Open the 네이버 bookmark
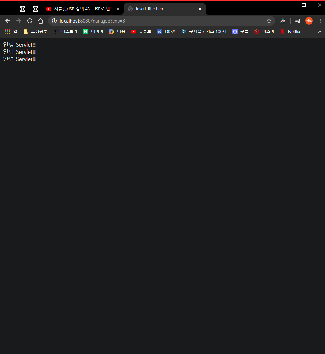Image resolution: width=325 pixels, height=354 pixels. click(93, 32)
